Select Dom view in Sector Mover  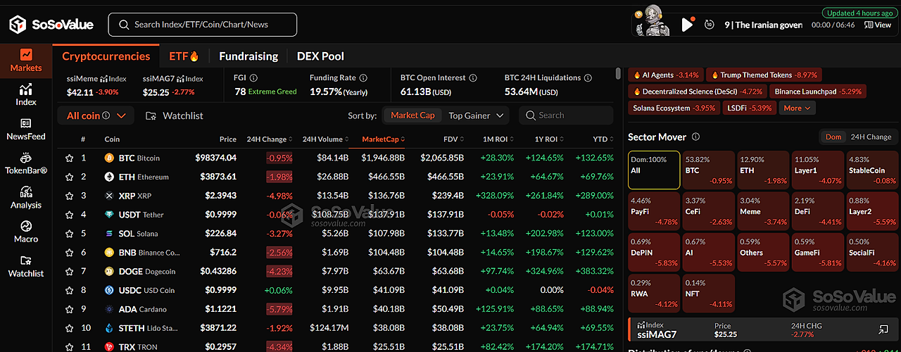tap(833, 137)
